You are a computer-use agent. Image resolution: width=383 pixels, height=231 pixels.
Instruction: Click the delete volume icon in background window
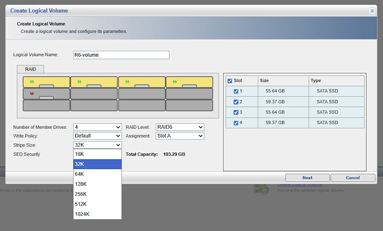click(x=261, y=189)
